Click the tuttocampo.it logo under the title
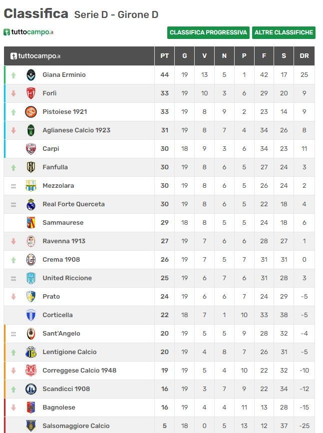This screenshot has height=433, width=323. coord(28,32)
